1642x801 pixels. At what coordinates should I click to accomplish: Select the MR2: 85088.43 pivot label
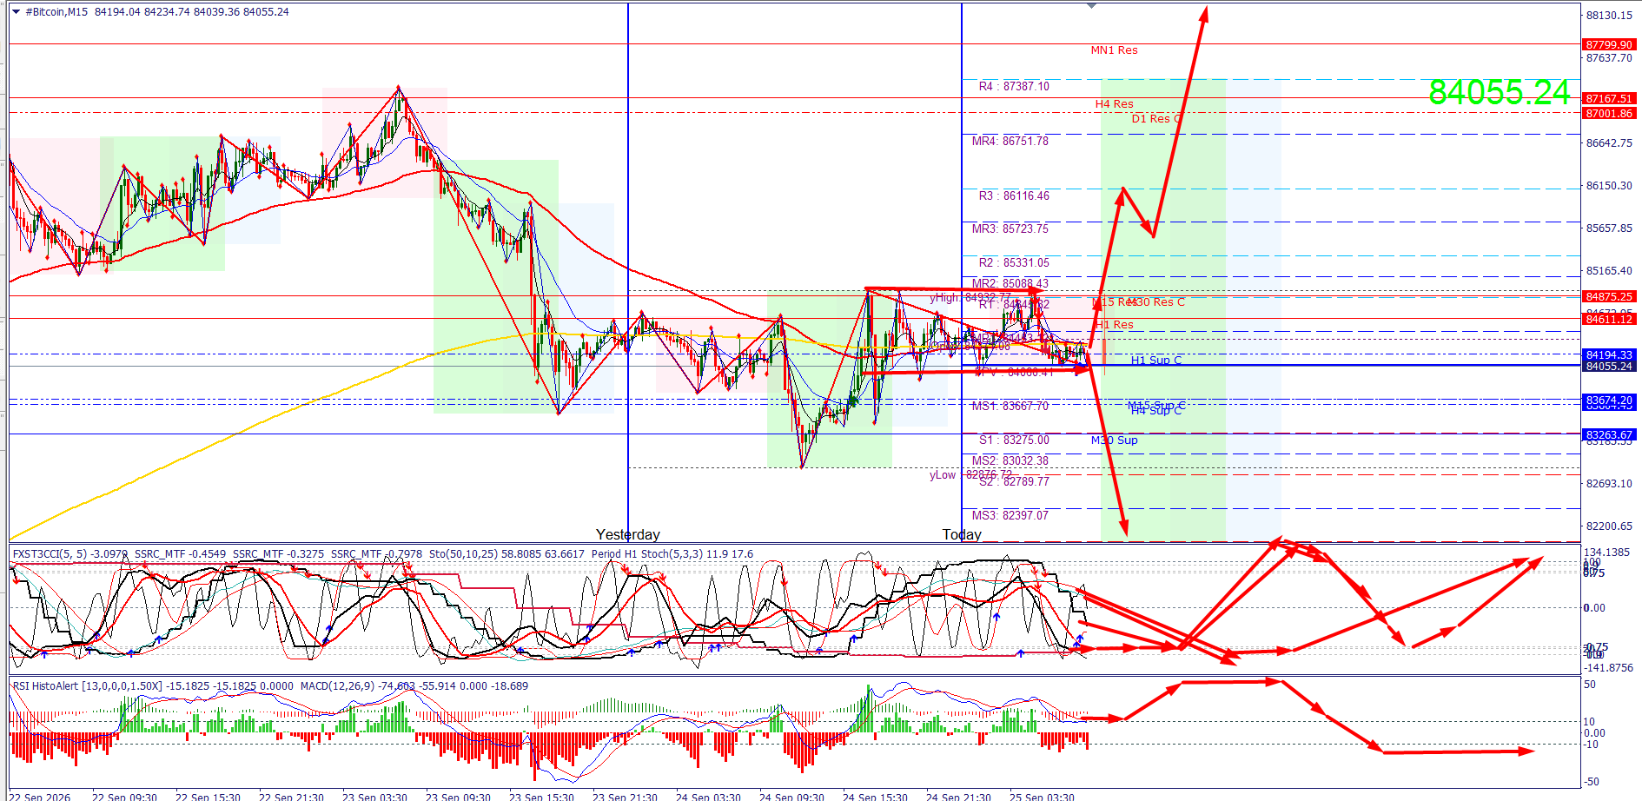click(x=1010, y=283)
